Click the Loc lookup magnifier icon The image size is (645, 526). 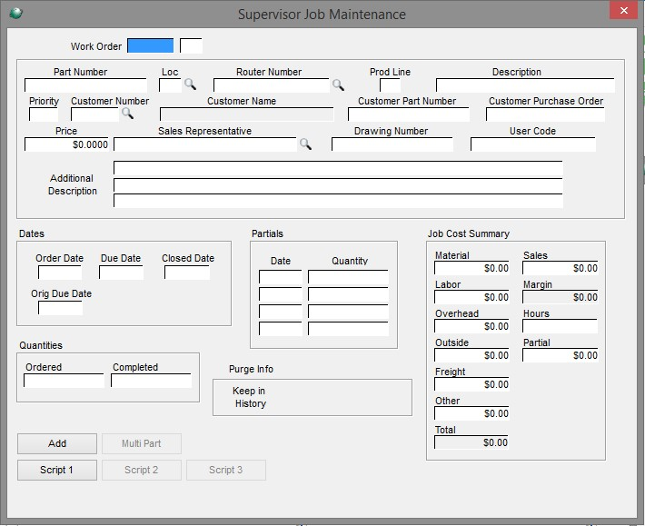click(x=190, y=84)
